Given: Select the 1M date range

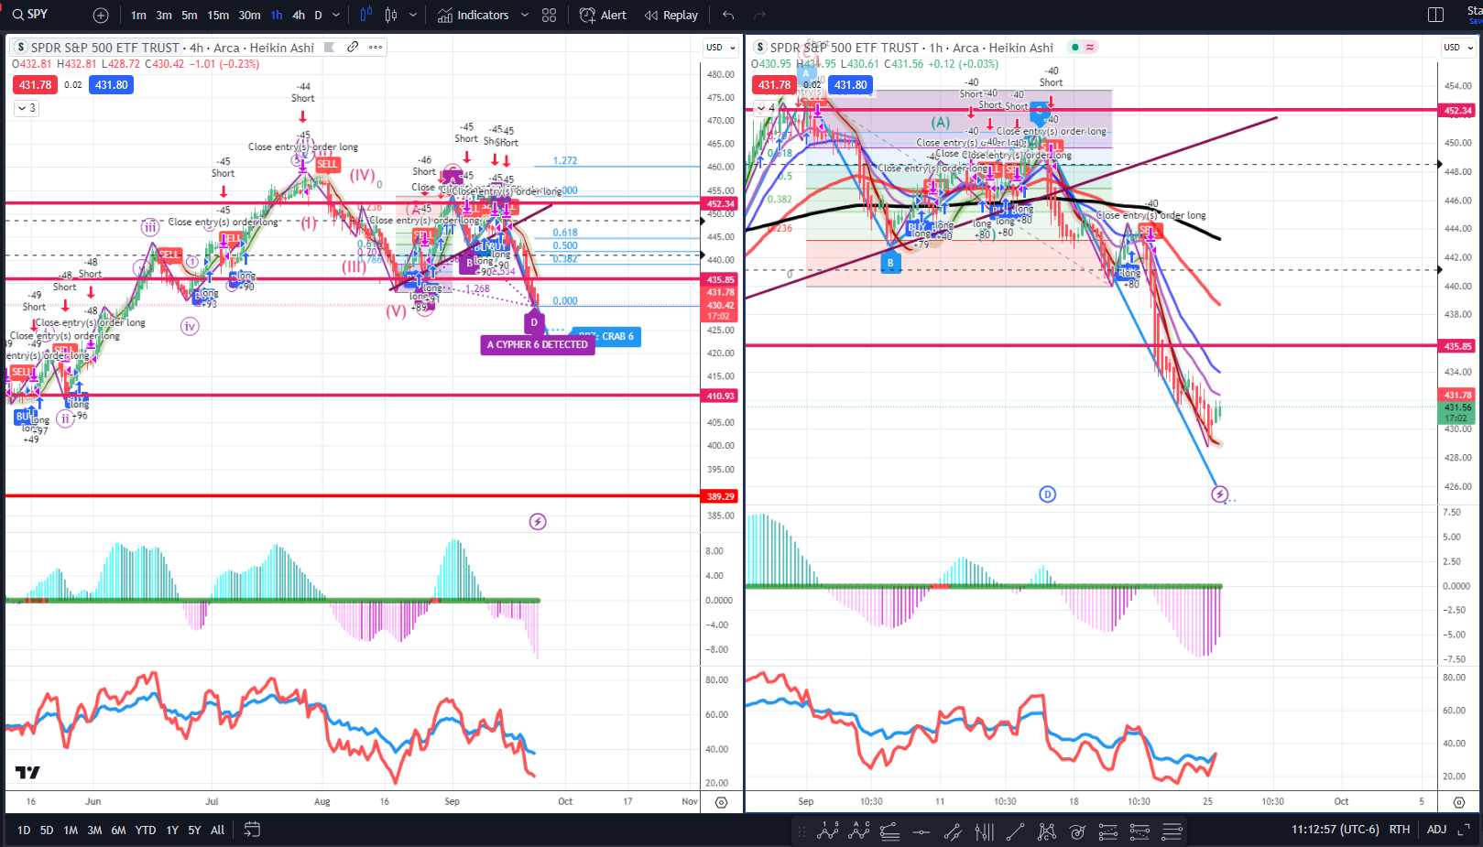Looking at the screenshot, I should (71, 831).
